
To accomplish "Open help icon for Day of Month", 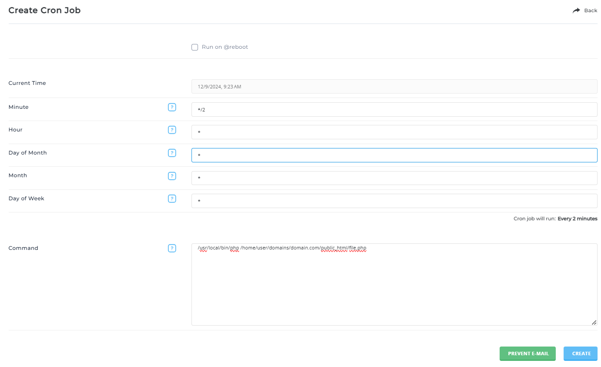I will point(172,153).
